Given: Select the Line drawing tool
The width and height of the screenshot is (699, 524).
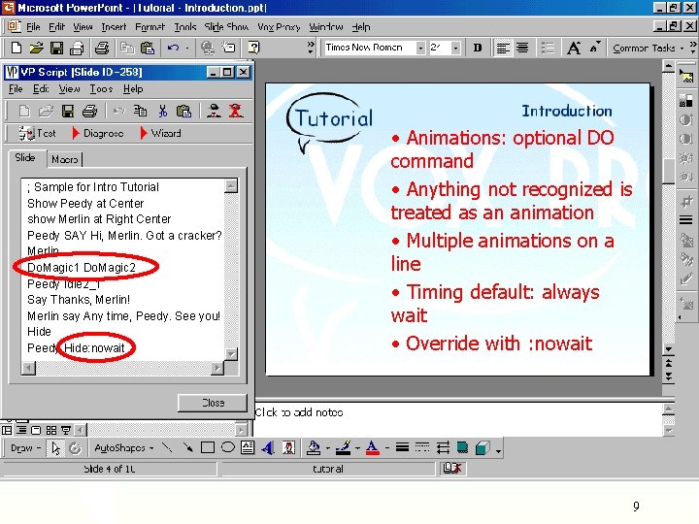Looking at the screenshot, I should tap(167, 447).
